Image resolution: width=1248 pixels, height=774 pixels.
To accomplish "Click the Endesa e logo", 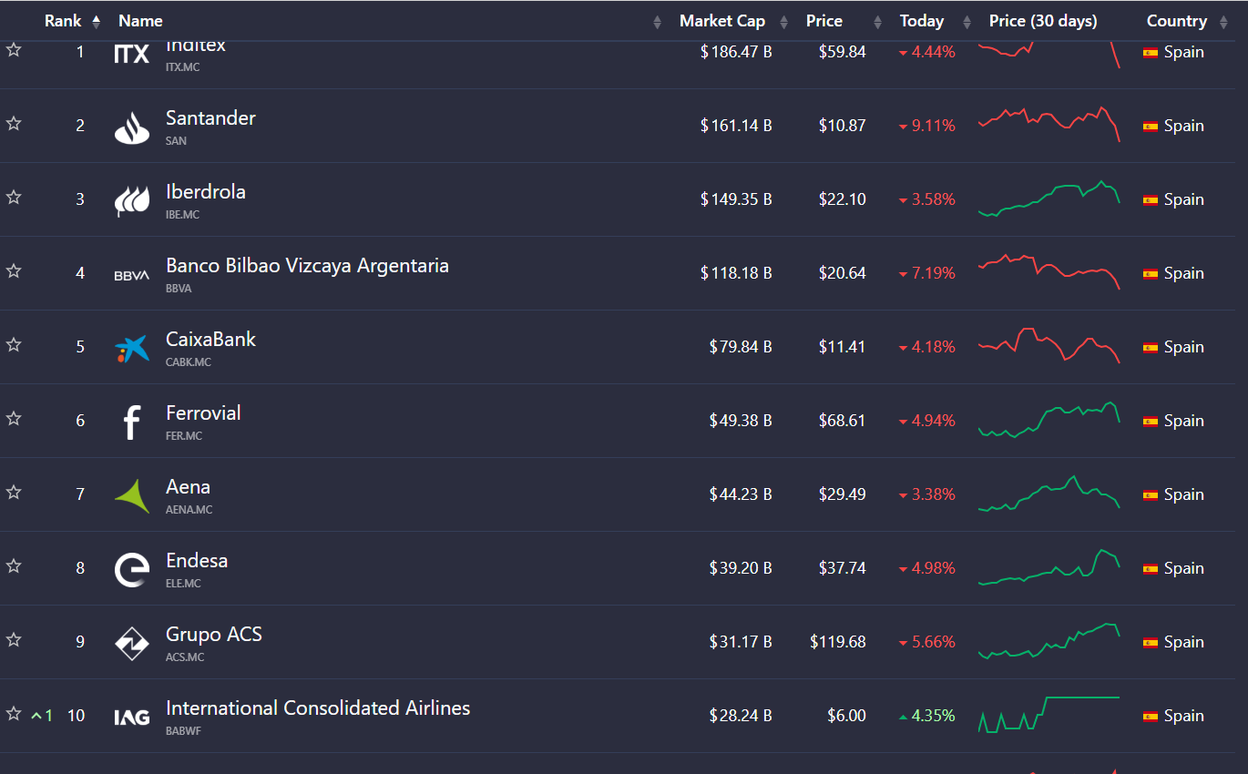I will (x=132, y=570).
